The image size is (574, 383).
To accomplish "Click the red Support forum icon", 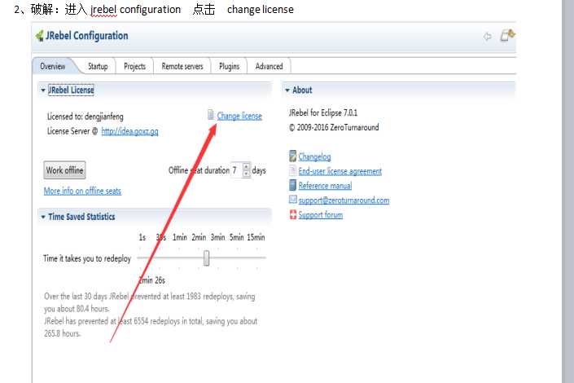I will click(x=293, y=214).
